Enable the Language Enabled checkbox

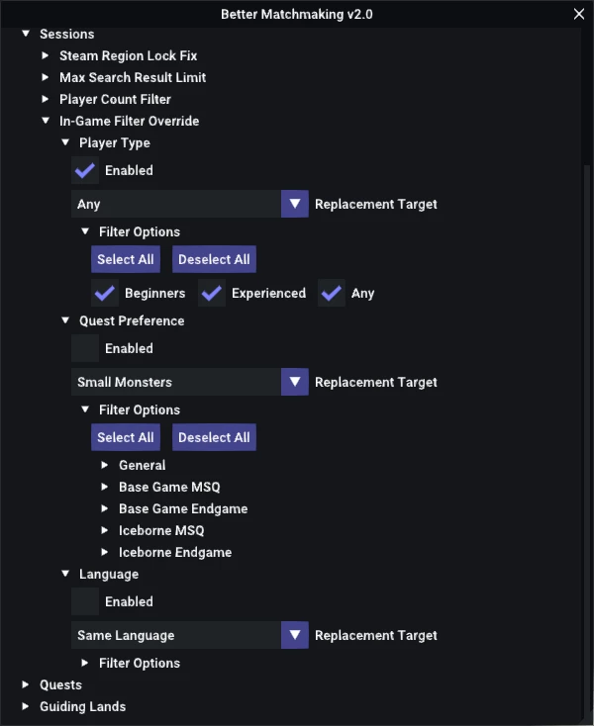(x=85, y=601)
